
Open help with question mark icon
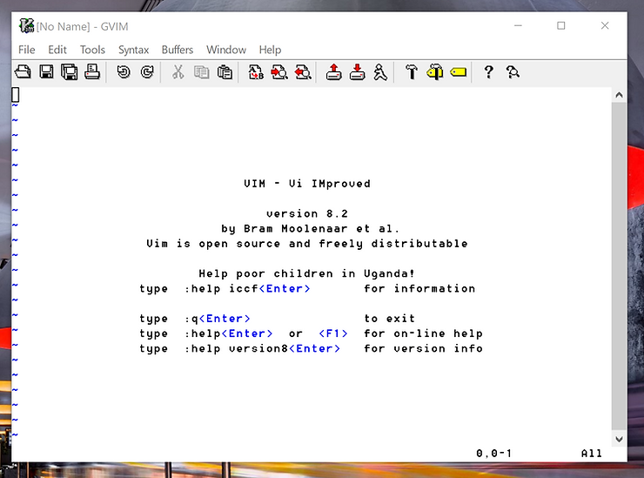(x=489, y=72)
